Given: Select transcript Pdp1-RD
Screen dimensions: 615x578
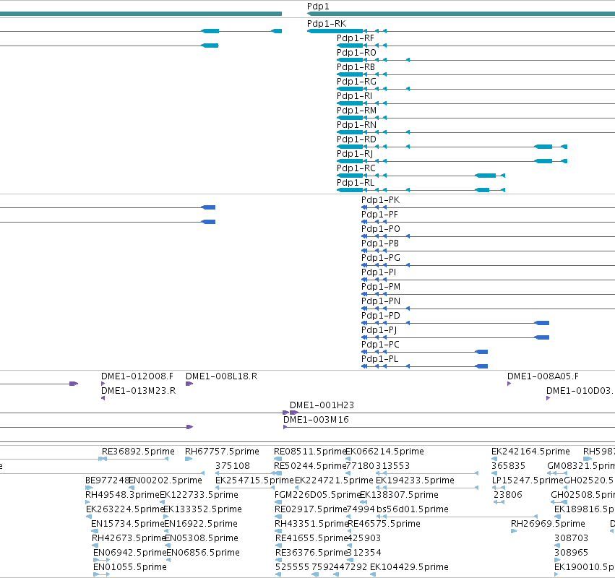Looking at the screenshot, I should click(x=356, y=139).
